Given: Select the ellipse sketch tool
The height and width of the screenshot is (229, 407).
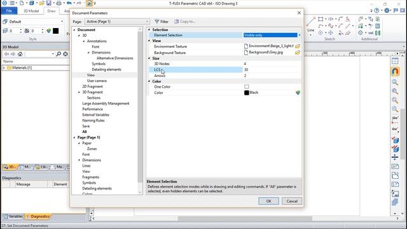Looking at the screenshot, I should (x=331, y=19).
